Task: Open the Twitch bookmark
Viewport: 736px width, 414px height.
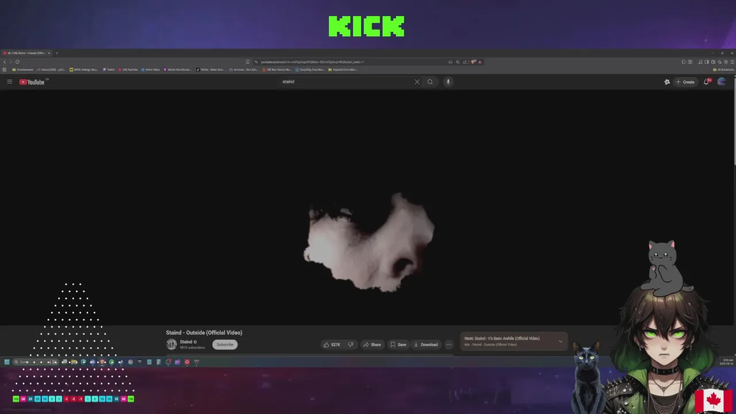Action: tap(109, 70)
